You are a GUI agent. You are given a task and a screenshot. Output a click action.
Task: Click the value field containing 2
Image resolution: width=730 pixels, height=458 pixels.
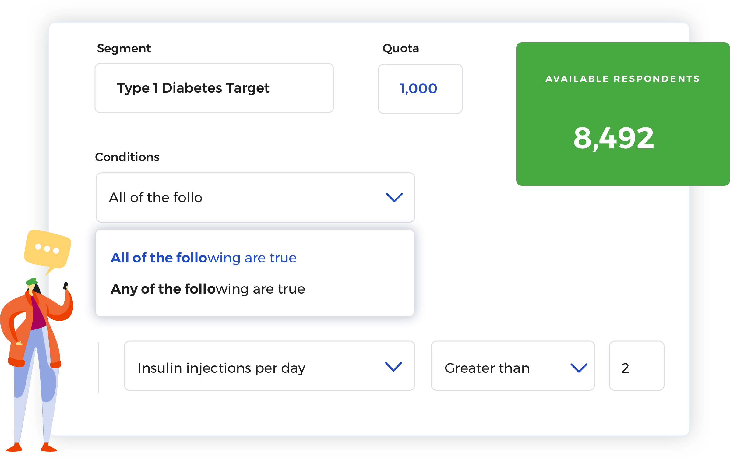(x=636, y=366)
